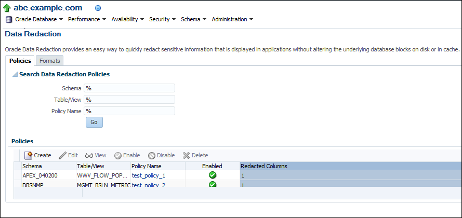Screen dimensions: 462x218
Task: Click the blue information icon beside abc.example.com
Action: (98, 8)
